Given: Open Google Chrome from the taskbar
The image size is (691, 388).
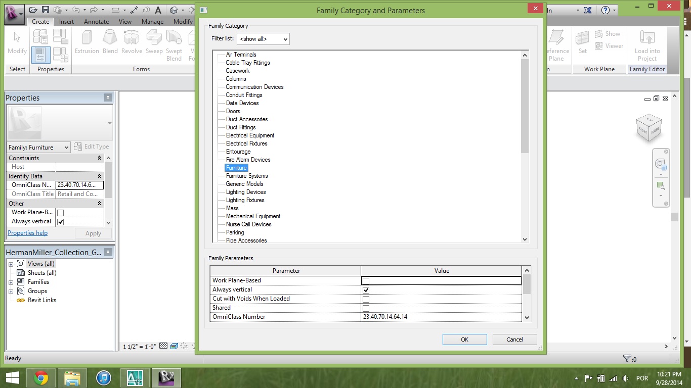Looking at the screenshot, I should (x=41, y=378).
